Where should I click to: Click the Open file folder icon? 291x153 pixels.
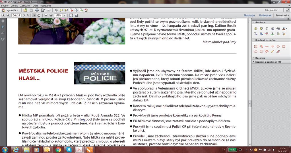pyautogui.click(x=25, y=10)
